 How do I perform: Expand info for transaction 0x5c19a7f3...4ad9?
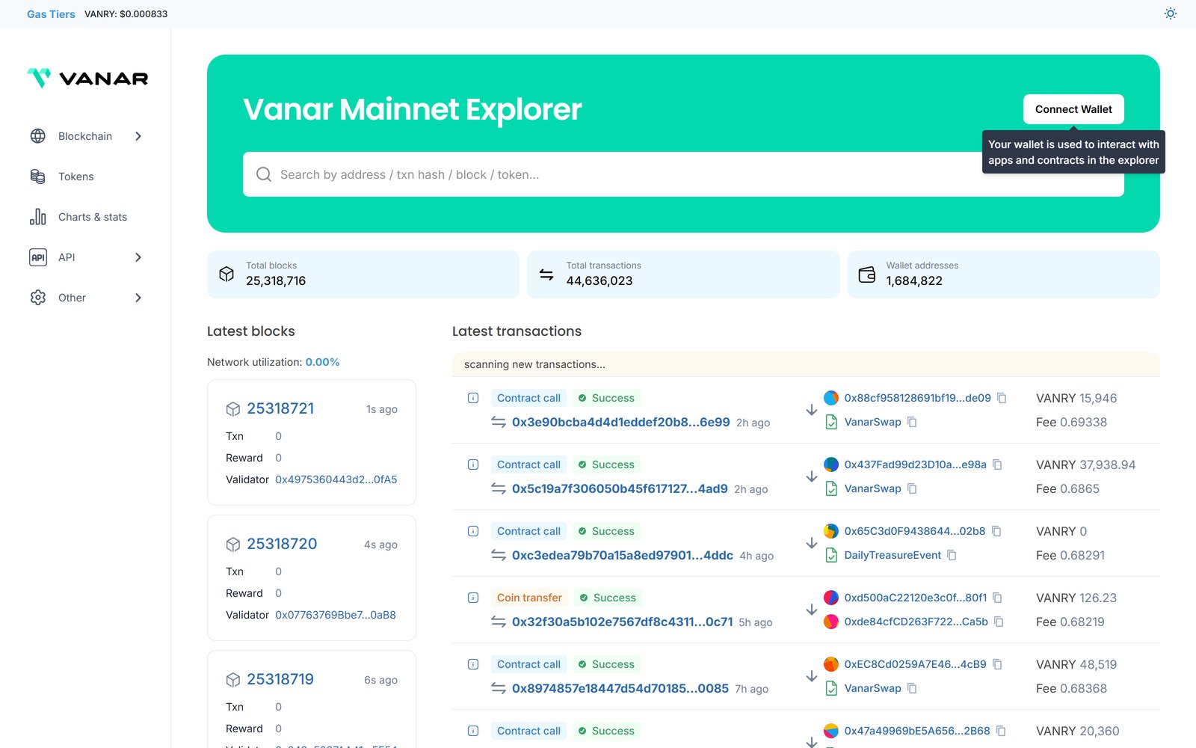(x=473, y=465)
